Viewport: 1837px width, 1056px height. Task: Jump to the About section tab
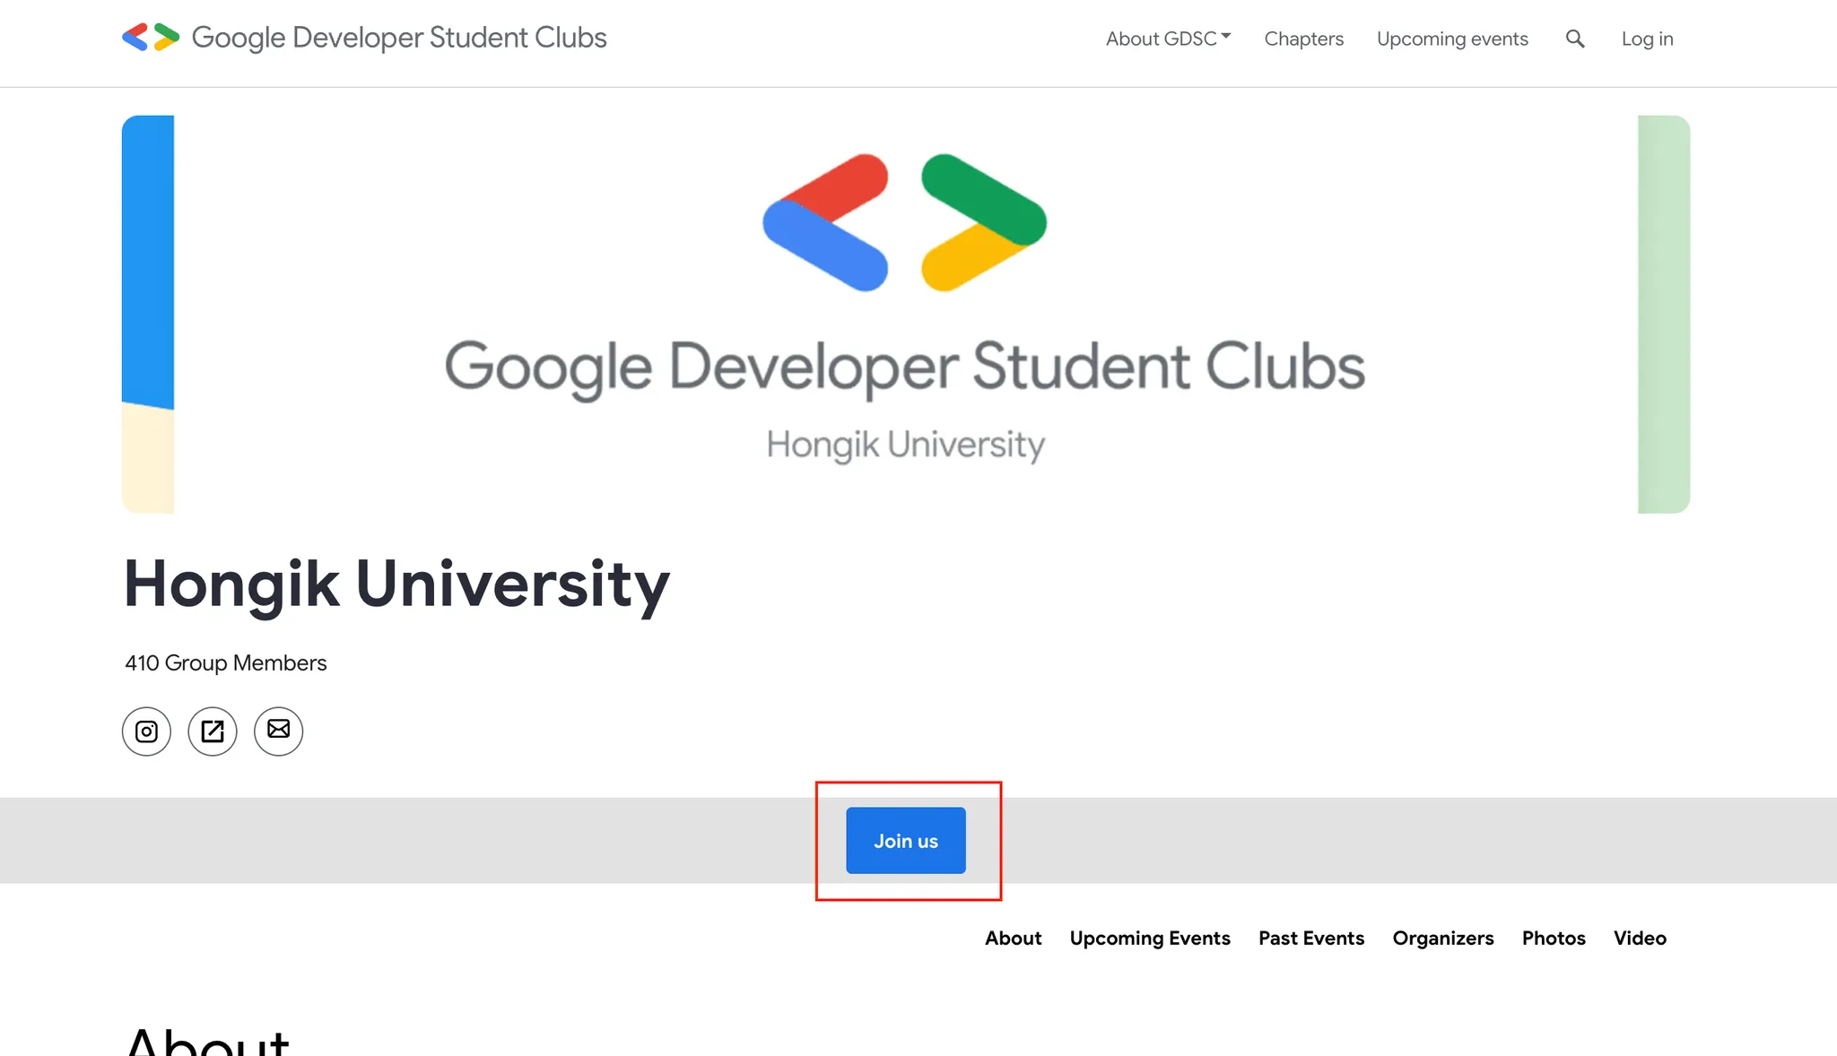pyautogui.click(x=1013, y=938)
